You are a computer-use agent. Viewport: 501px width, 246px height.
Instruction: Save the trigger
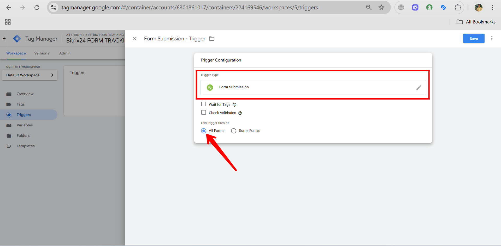(x=474, y=38)
